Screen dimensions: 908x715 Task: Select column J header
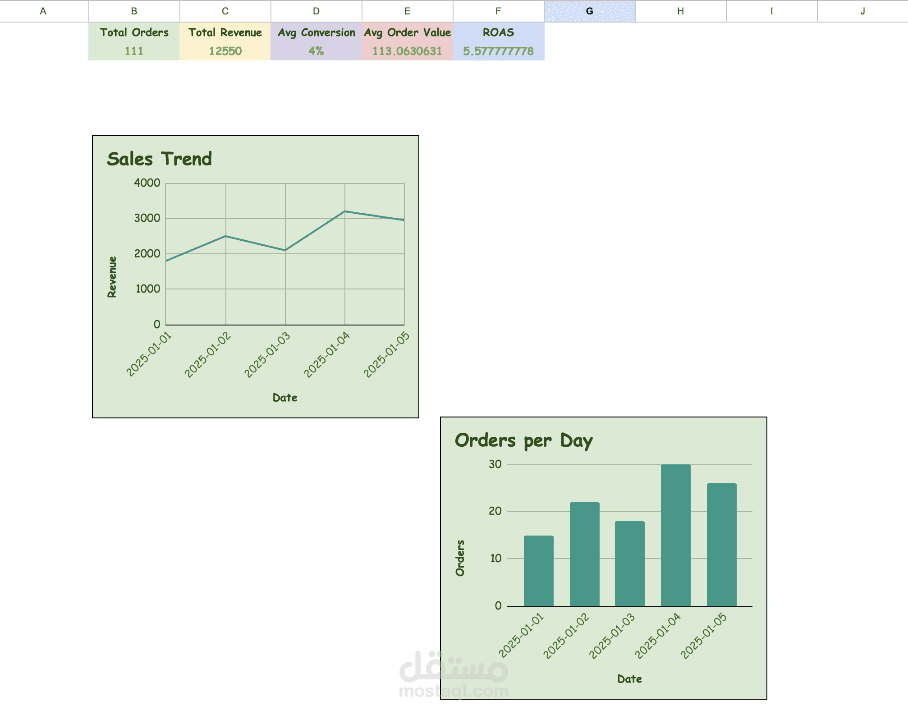coord(862,11)
